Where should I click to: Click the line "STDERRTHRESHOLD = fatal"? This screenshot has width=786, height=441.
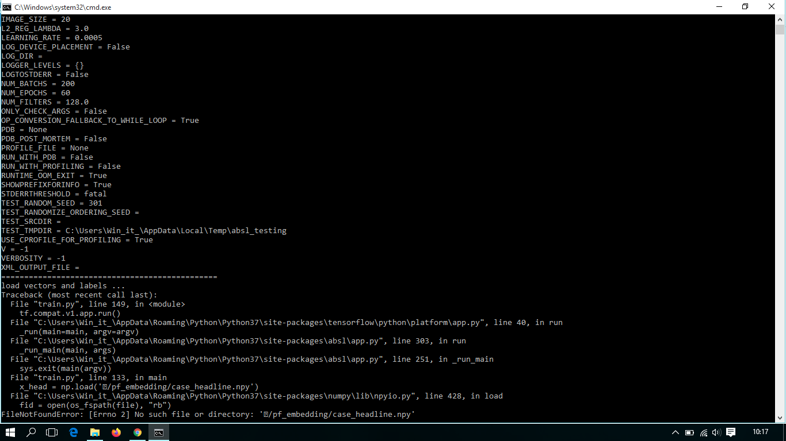click(x=54, y=194)
